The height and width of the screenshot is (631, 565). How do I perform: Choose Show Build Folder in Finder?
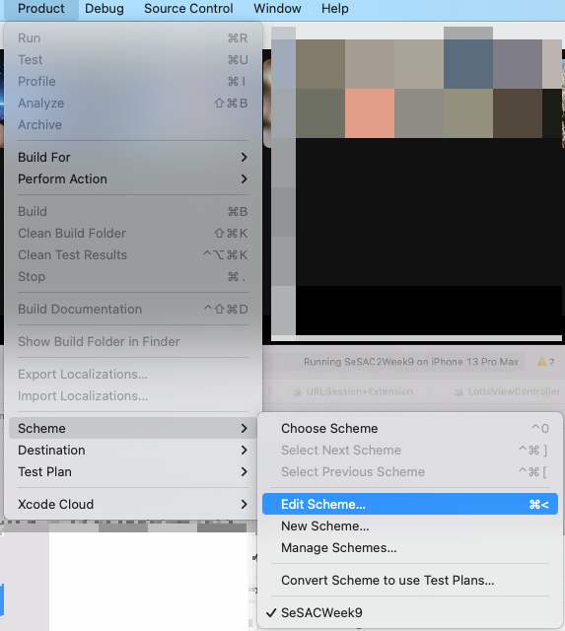[x=133, y=342]
